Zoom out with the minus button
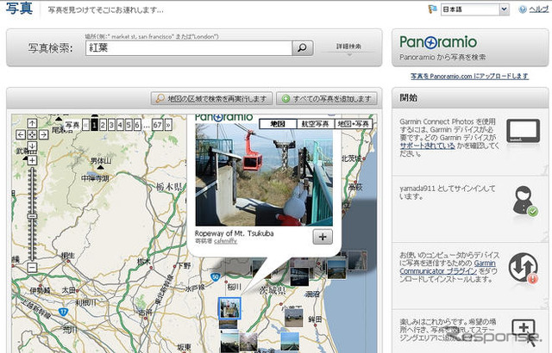Viewport: 552px width, 353px height. 32,267
